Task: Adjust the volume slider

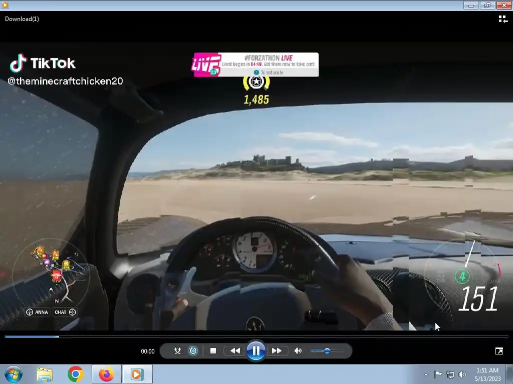Action: point(327,350)
